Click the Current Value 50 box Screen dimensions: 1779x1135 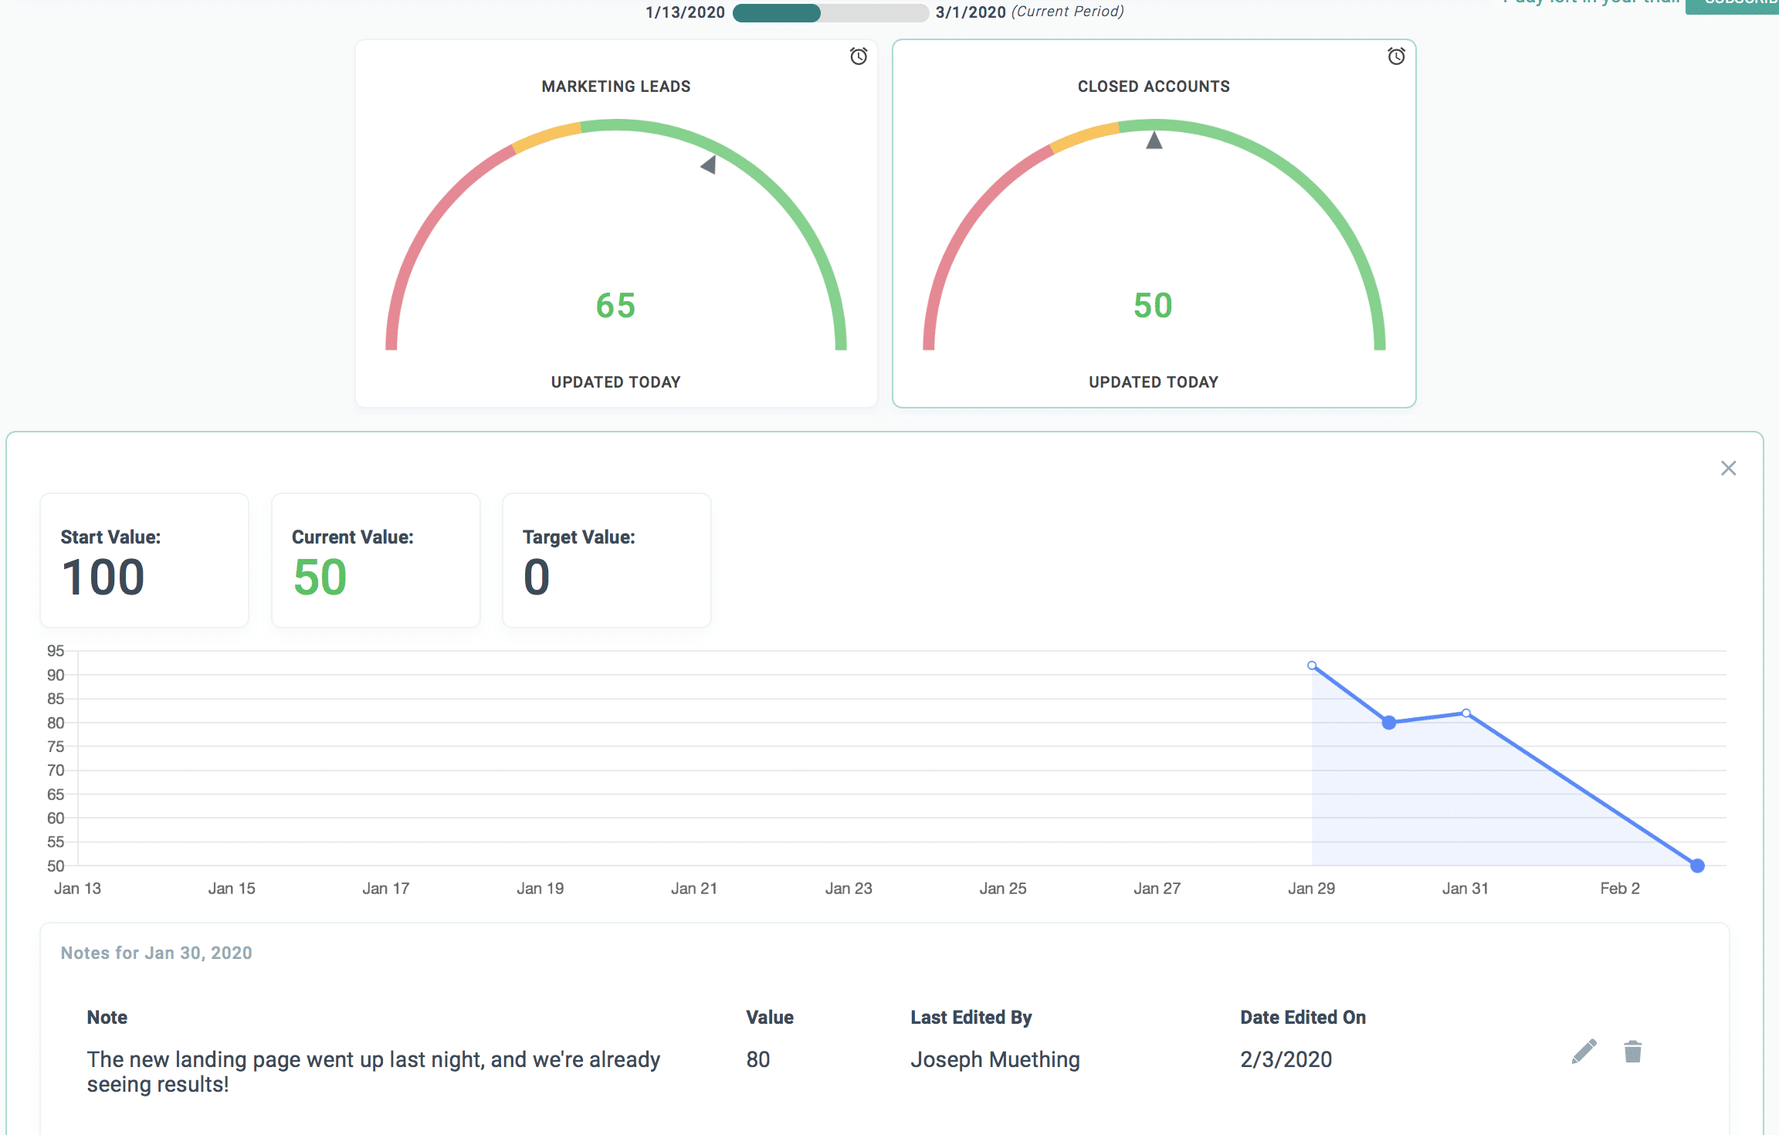(375, 561)
